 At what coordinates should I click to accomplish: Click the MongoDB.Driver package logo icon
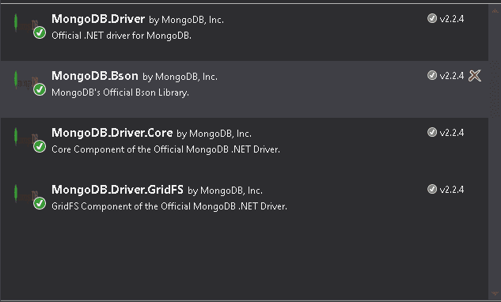[x=26, y=25]
